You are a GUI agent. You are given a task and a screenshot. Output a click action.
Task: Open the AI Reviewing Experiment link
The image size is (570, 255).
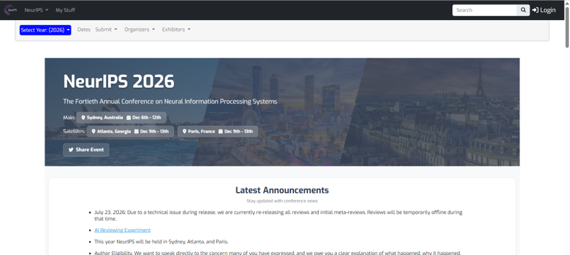[x=122, y=230]
